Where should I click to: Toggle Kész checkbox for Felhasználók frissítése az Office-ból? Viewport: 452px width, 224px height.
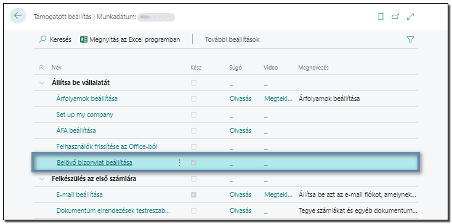coord(194,146)
